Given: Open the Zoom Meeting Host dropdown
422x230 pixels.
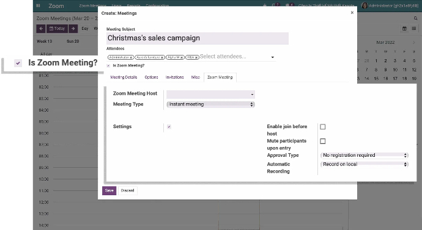Looking at the screenshot, I should (210, 95).
